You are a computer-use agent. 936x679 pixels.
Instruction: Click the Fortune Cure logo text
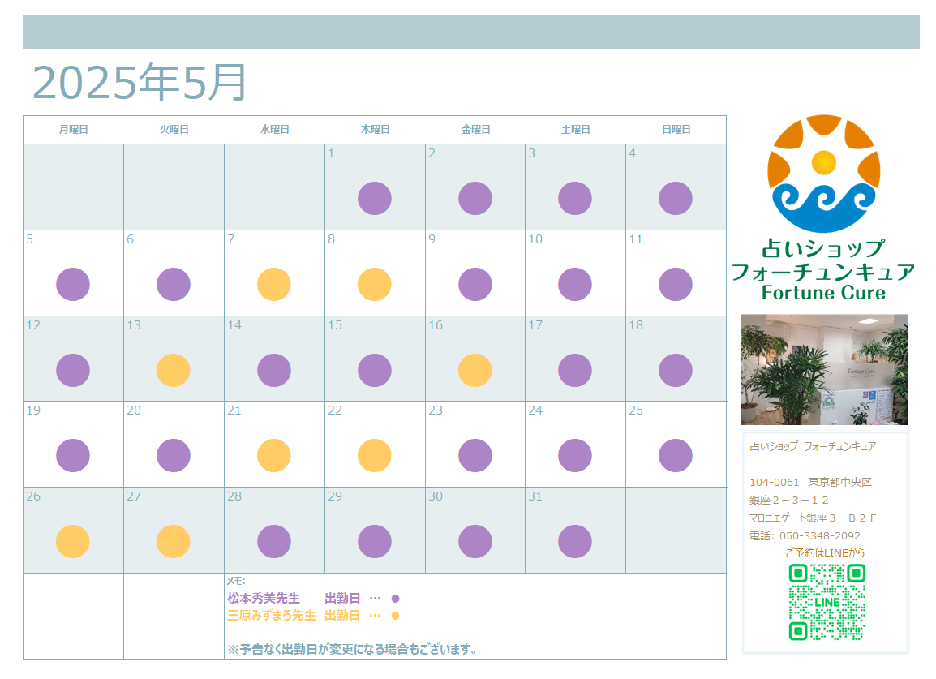click(824, 293)
